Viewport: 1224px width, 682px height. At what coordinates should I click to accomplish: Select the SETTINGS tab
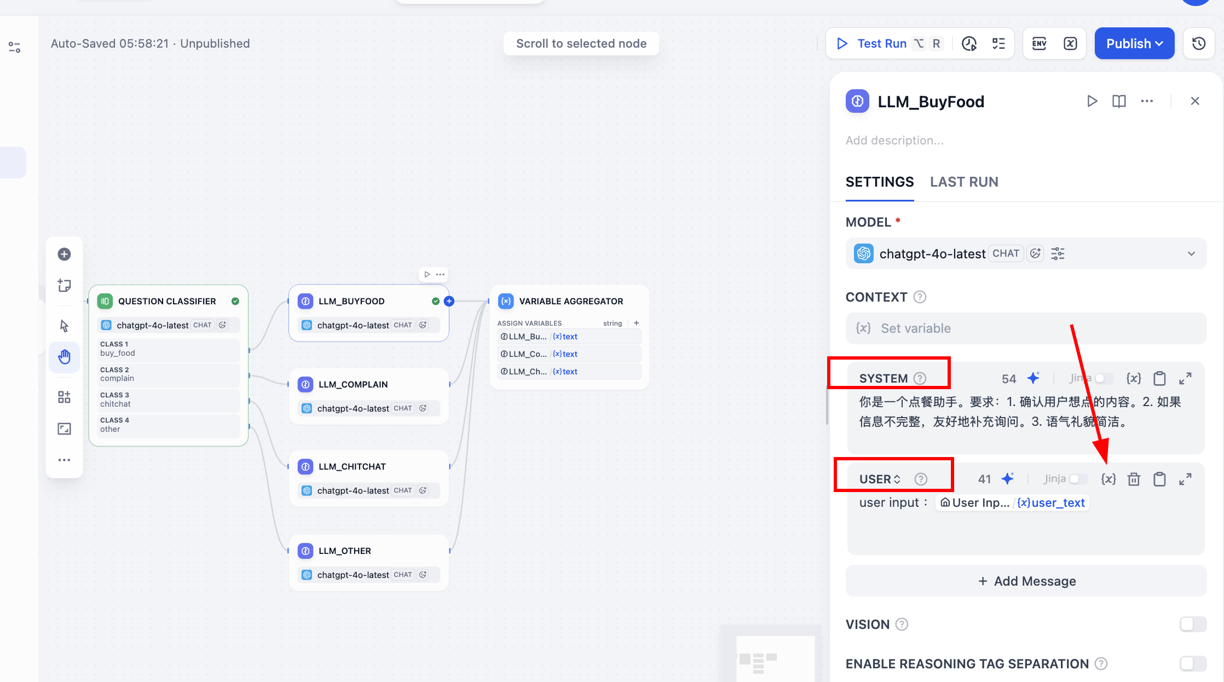pos(879,182)
